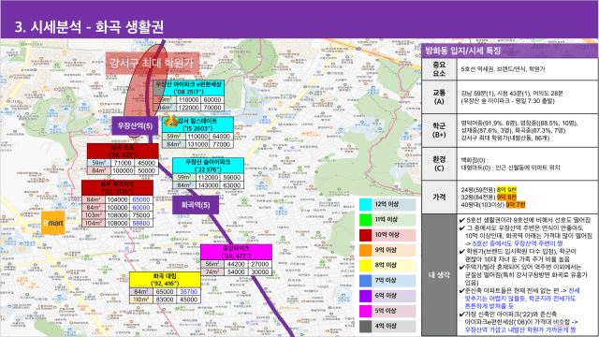Click the 중요 요소 row label
The width and height of the screenshot is (599, 337).
pos(439,69)
